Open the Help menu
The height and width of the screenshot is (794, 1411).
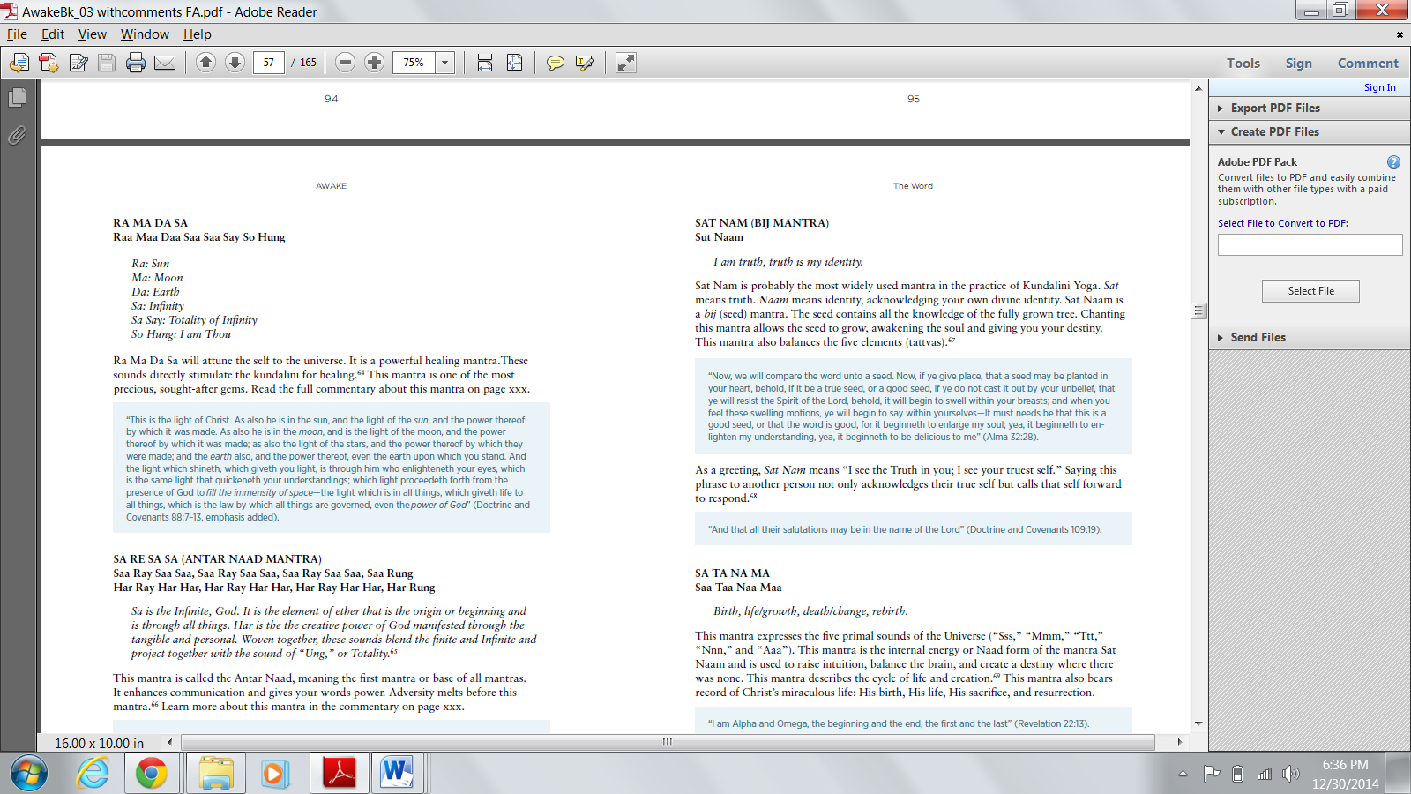tap(198, 34)
